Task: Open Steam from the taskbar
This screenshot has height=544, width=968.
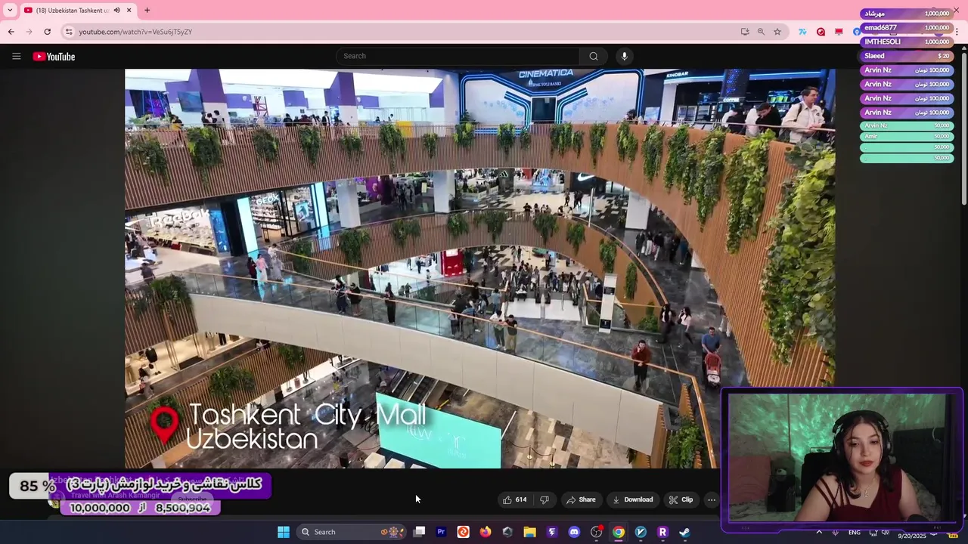Action: (684, 532)
